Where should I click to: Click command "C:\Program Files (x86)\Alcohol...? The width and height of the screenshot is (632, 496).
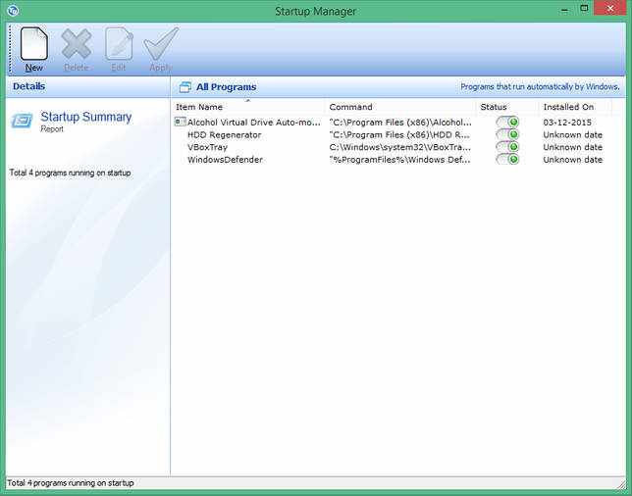[x=400, y=122]
